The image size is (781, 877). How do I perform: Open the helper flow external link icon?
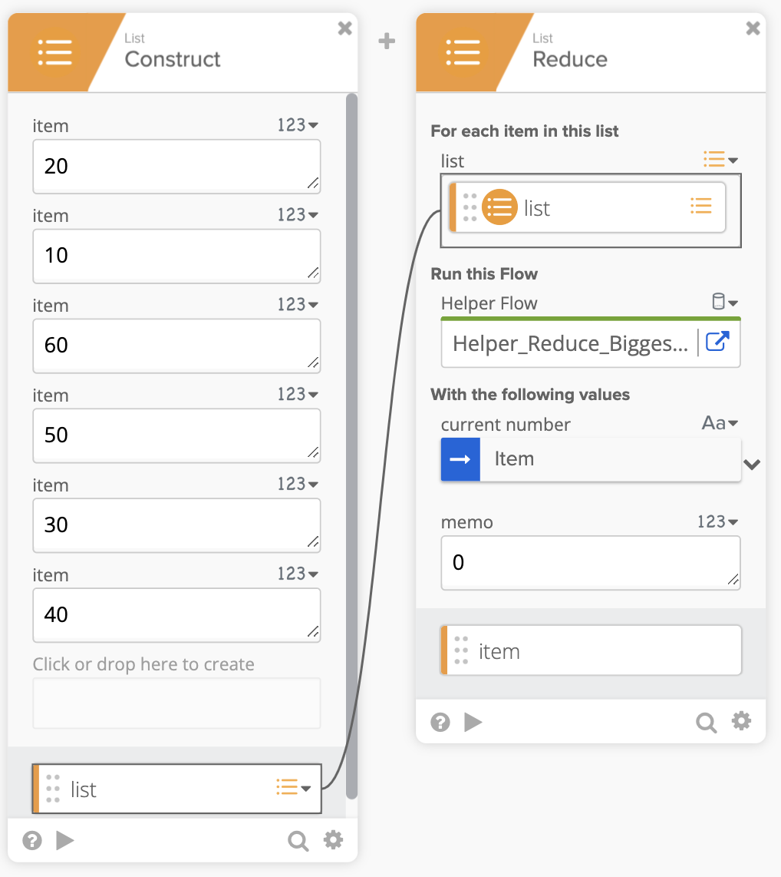pyautogui.click(x=717, y=342)
